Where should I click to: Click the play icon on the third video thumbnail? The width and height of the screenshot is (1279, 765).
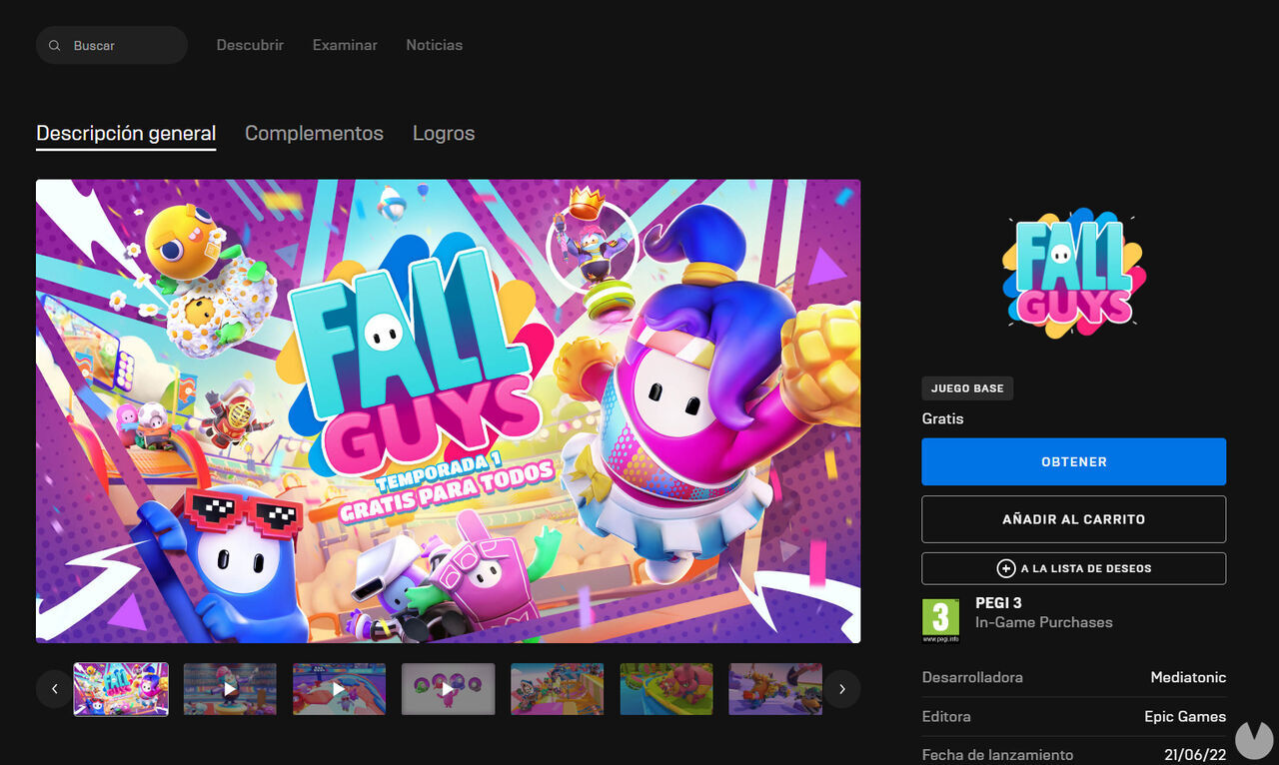[x=339, y=688]
